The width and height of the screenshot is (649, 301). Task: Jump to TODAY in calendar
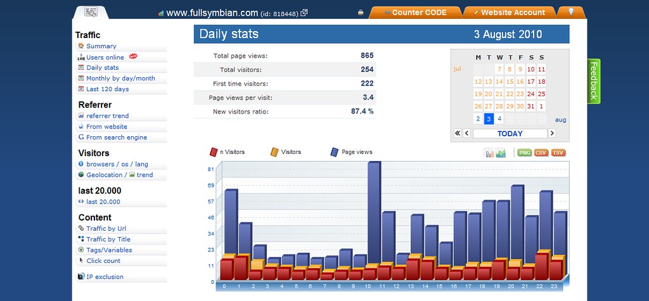510,133
